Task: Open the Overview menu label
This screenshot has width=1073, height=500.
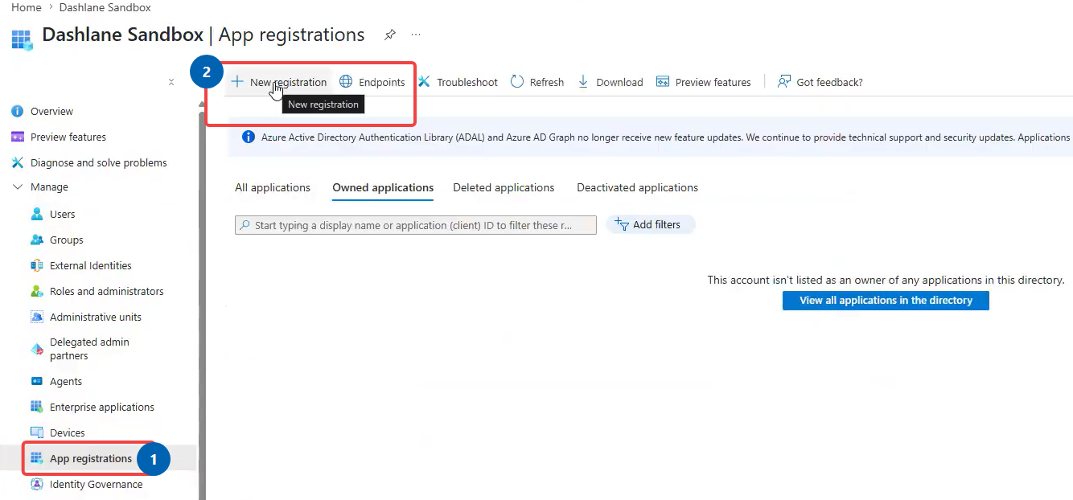Action: coord(51,111)
